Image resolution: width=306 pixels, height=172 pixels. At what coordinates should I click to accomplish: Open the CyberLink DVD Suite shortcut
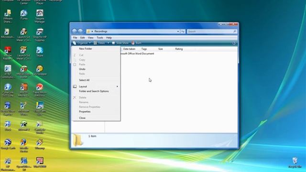coord(8,90)
